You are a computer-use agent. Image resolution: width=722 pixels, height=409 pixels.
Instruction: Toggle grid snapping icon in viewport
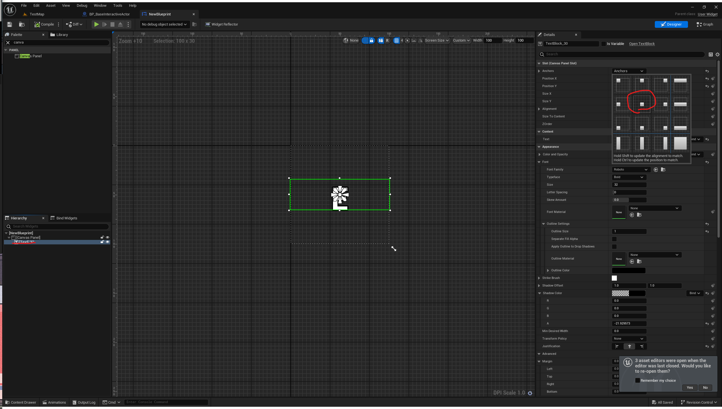pyautogui.click(x=396, y=40)
